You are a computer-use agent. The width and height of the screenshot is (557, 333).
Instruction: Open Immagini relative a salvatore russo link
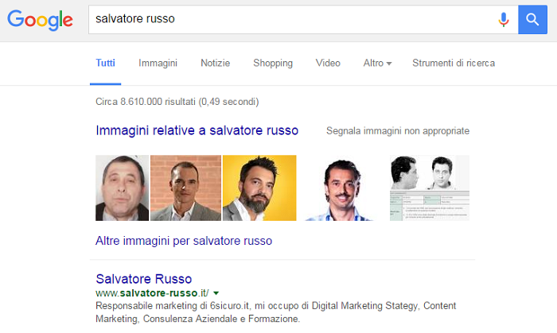point(197,130)
